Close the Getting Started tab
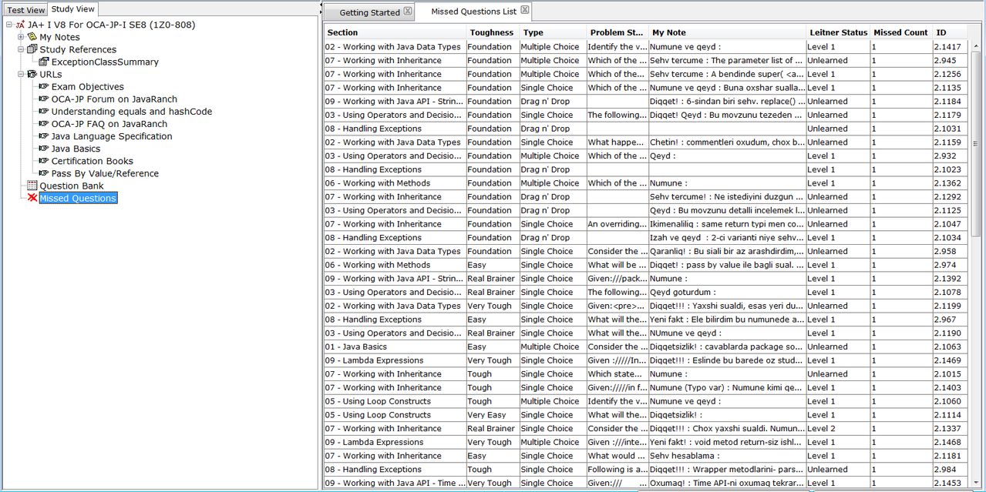The image size is (986, 492). [x=409, y=11]
